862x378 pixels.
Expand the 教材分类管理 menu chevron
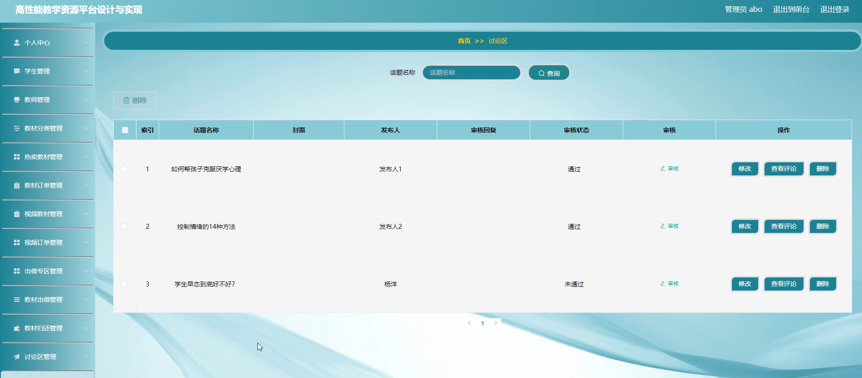86,128
